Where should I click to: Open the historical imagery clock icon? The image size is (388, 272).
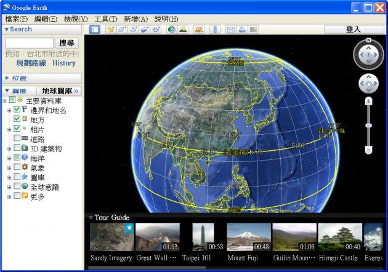point(171,30)
